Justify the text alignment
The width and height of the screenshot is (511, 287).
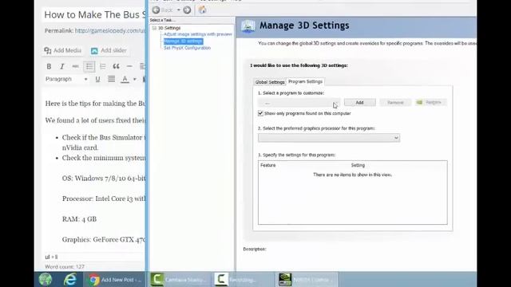[x=111, y=79]
